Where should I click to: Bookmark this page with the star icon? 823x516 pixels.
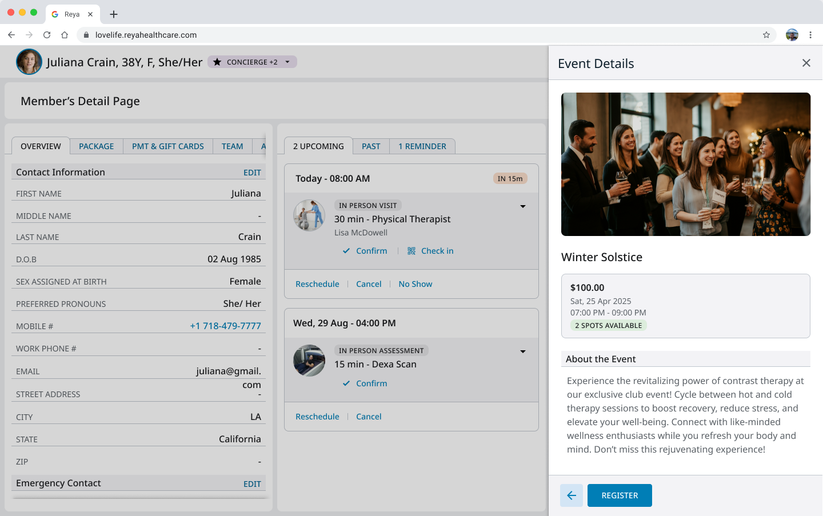(x=766, y=35)
